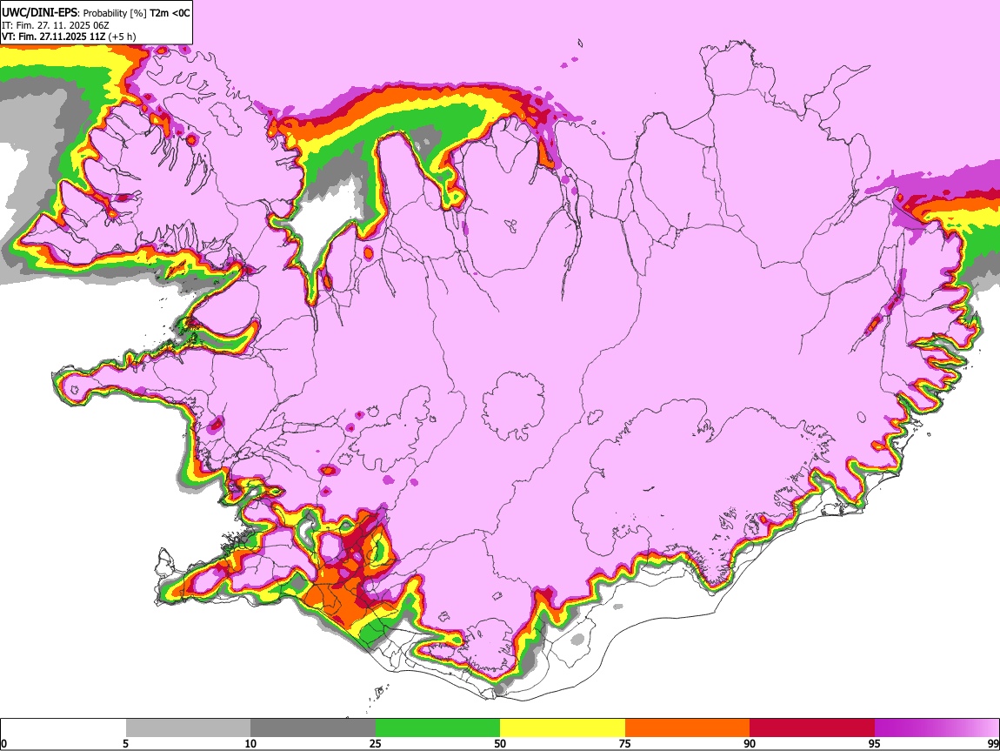
Task: Click the 'UWC/DINI-EPS' title text
Action: pos(39,13)
